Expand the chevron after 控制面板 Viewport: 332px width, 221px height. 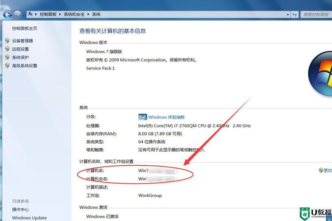pyautogui.click(x=60, y=15)
